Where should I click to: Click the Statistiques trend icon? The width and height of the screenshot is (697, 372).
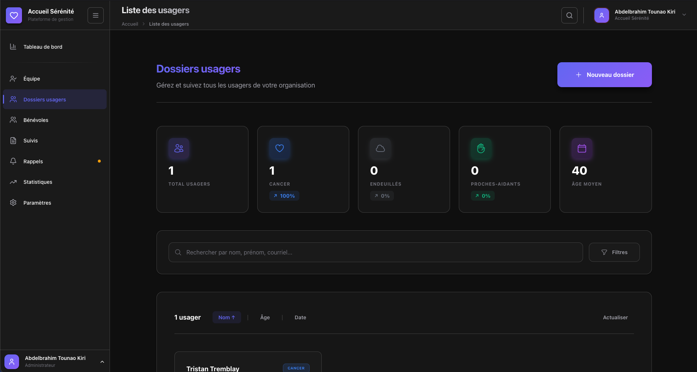point(13,182)
